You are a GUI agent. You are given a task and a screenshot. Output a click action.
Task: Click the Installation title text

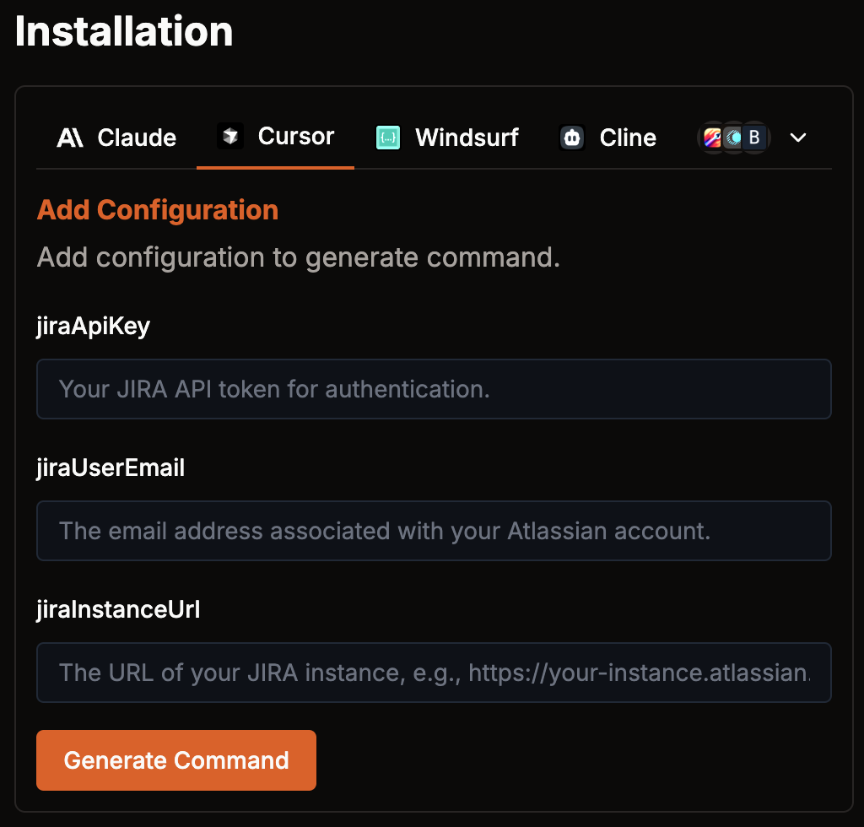[124, 31]
